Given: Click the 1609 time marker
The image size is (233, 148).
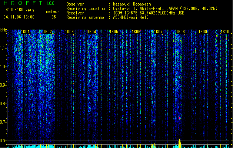Looking at the screenshot, I should pyautogui.click(x=203, y=32).
